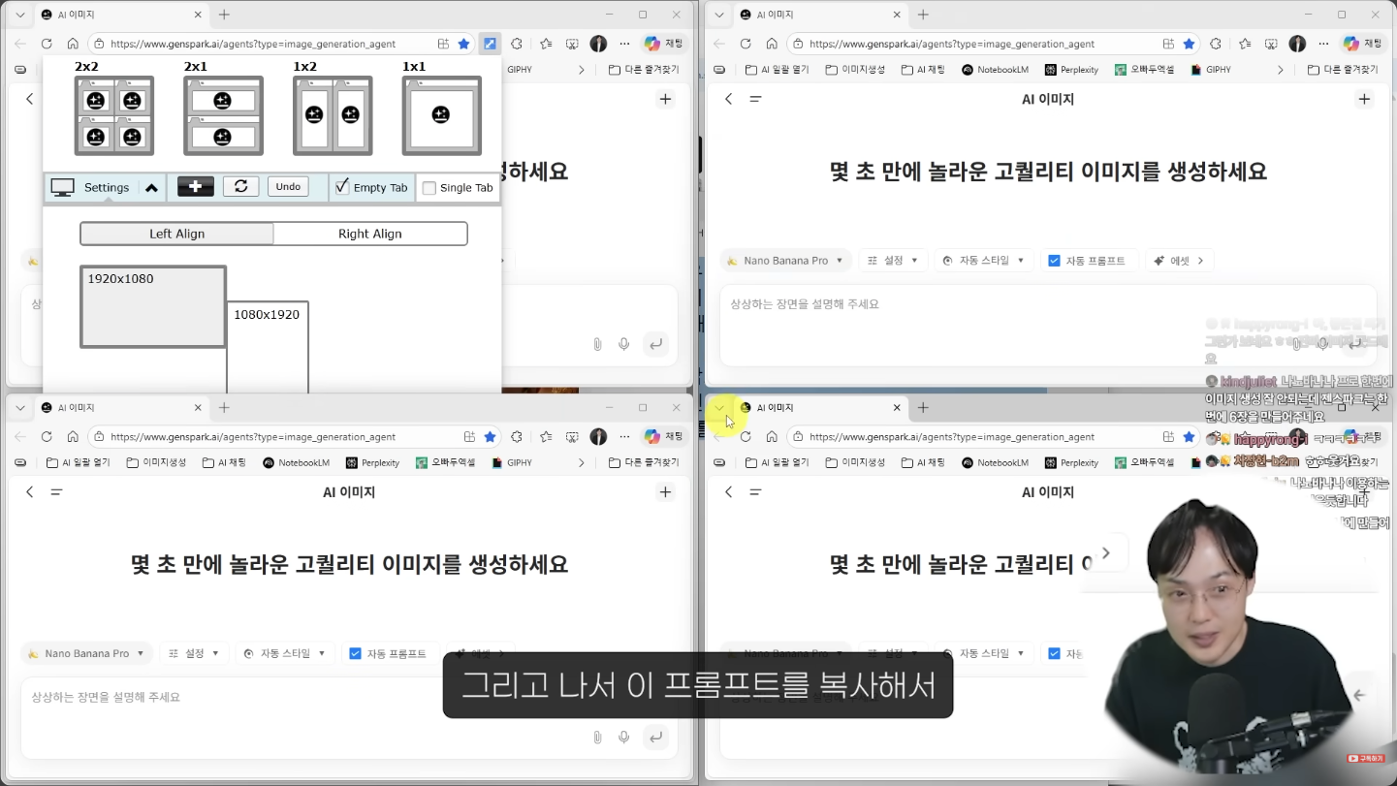Select the AI 이미지 tab in lower-left window

click(120, 408)
